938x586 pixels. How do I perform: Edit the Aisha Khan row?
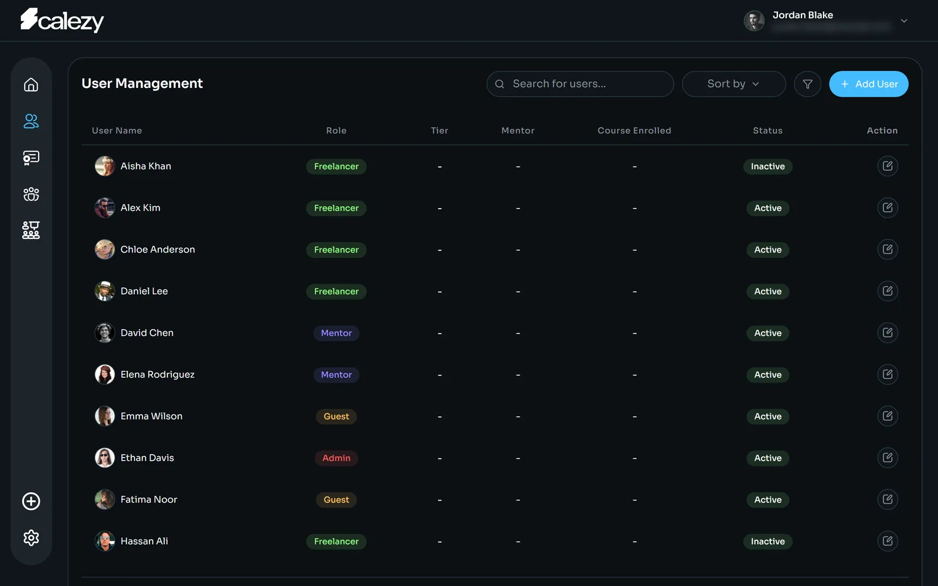888,166
